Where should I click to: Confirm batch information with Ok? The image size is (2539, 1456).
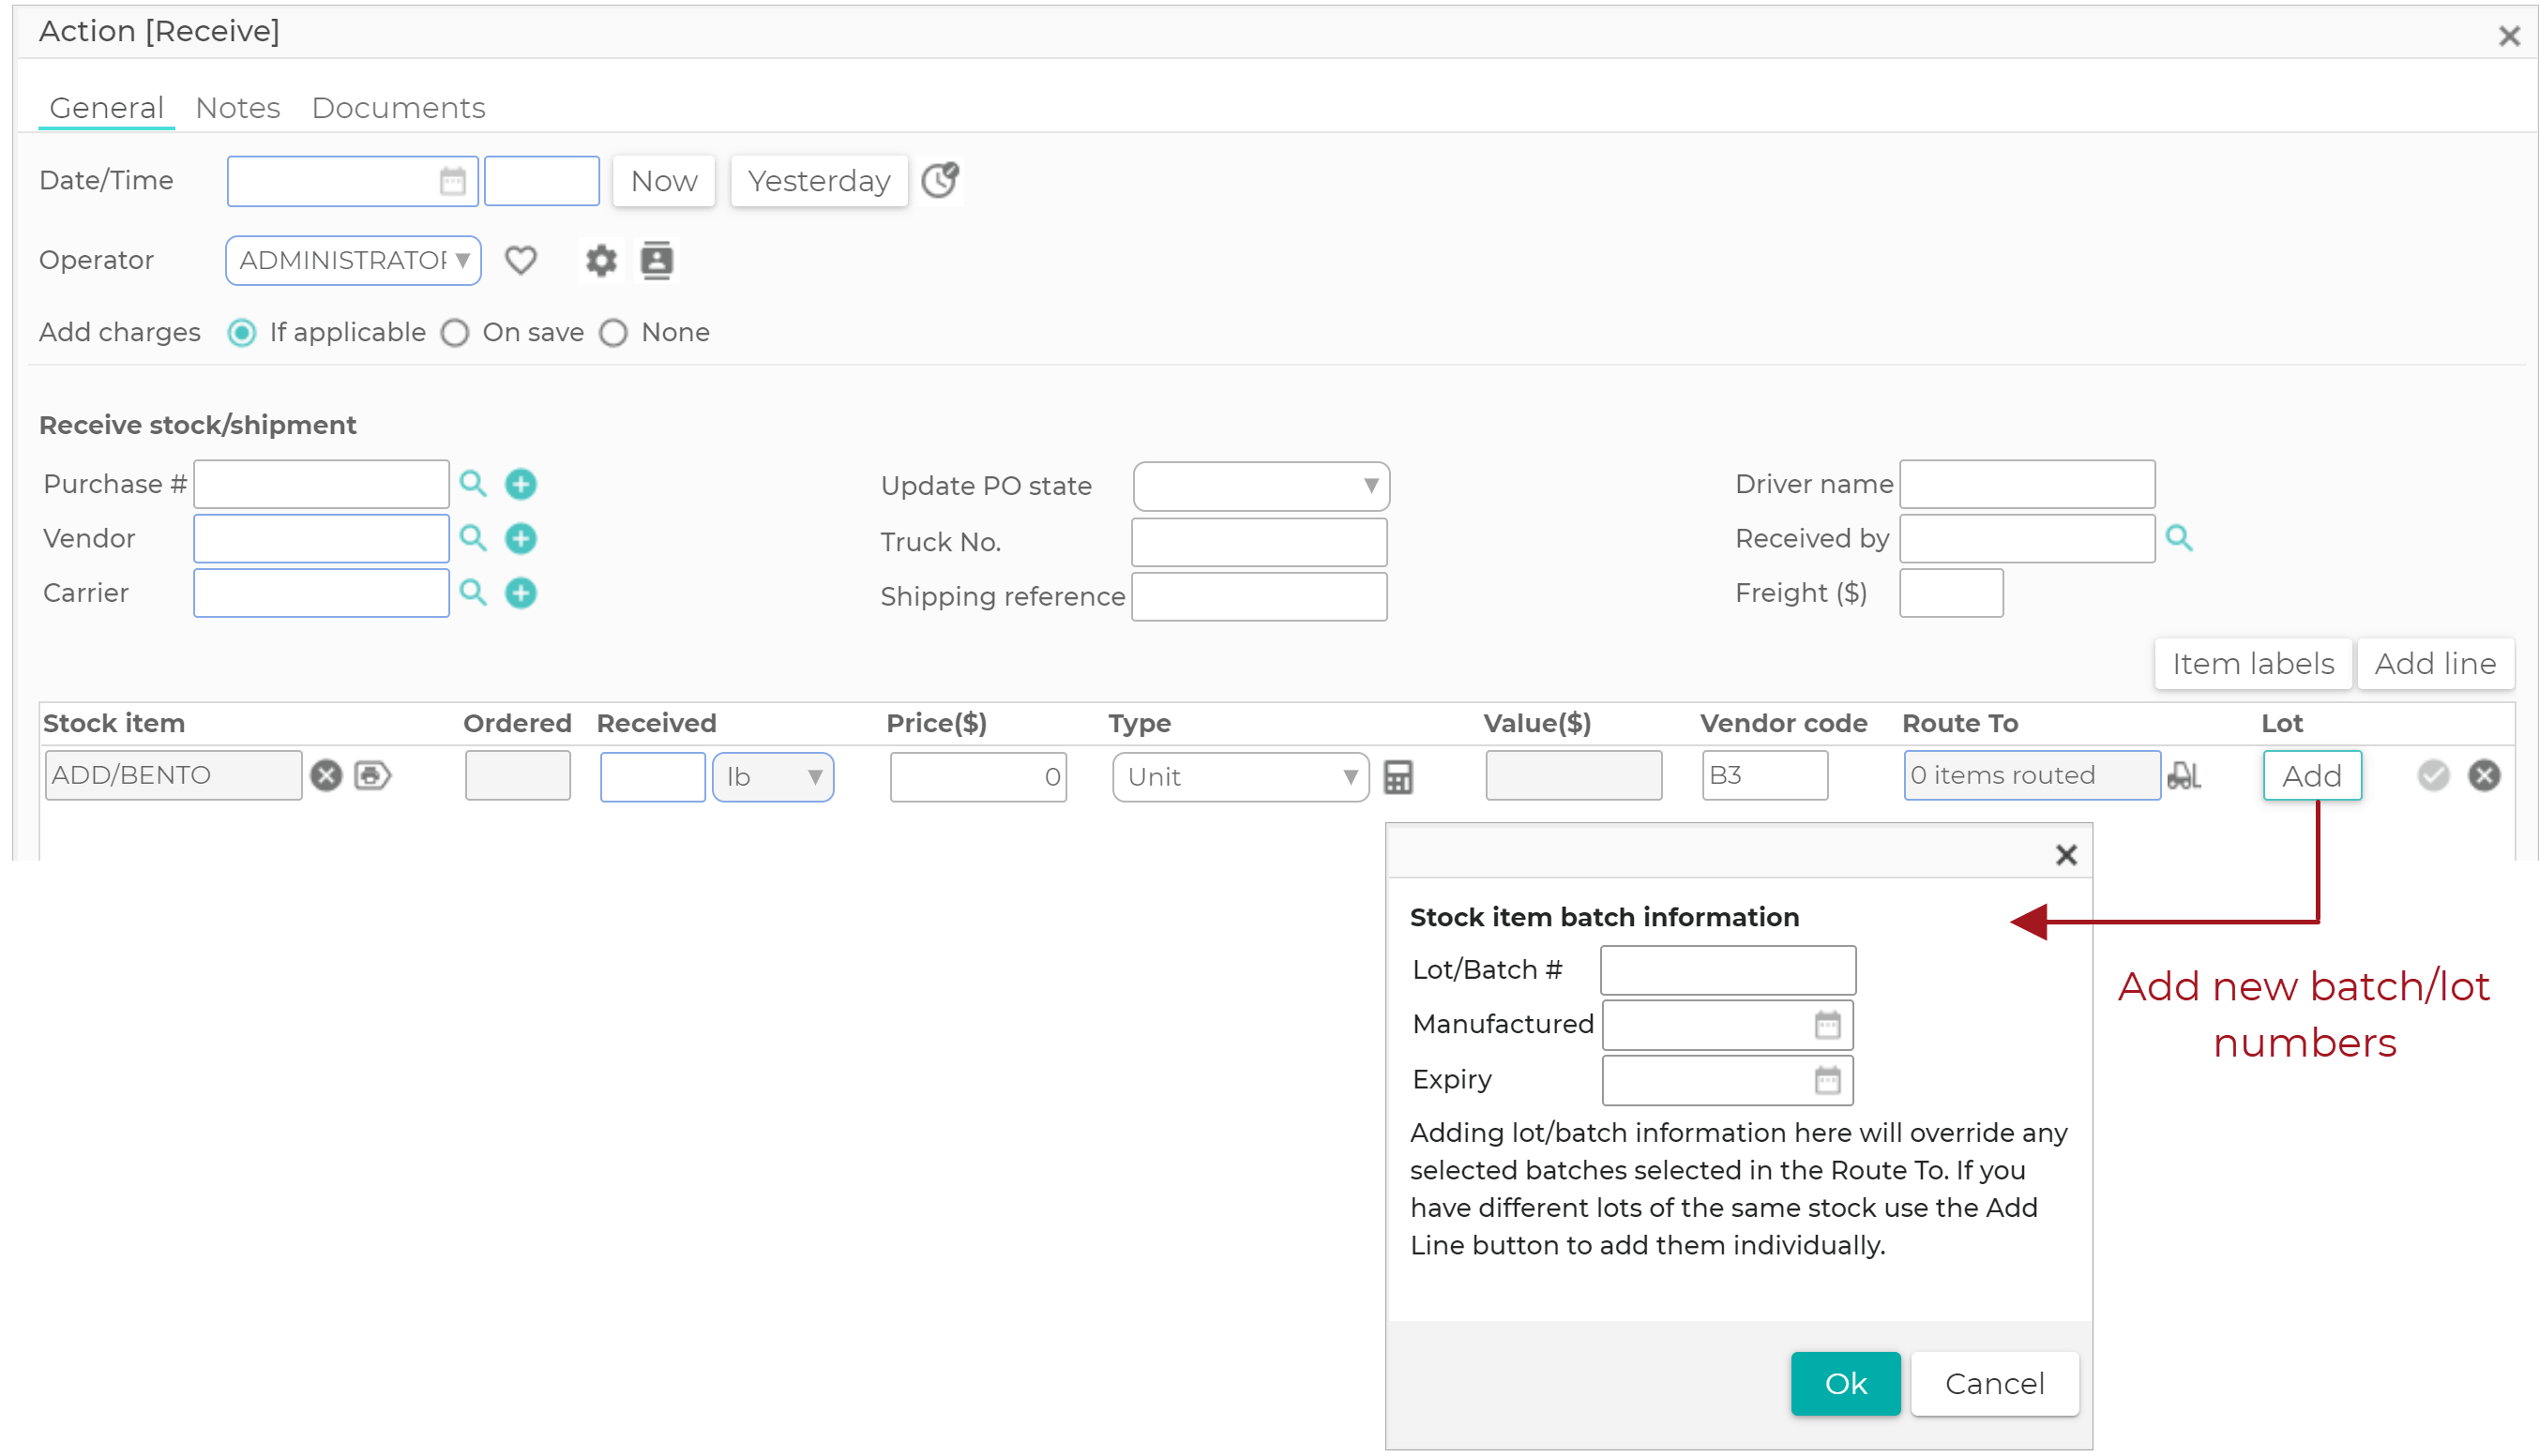click(x=1845, y=1383)
